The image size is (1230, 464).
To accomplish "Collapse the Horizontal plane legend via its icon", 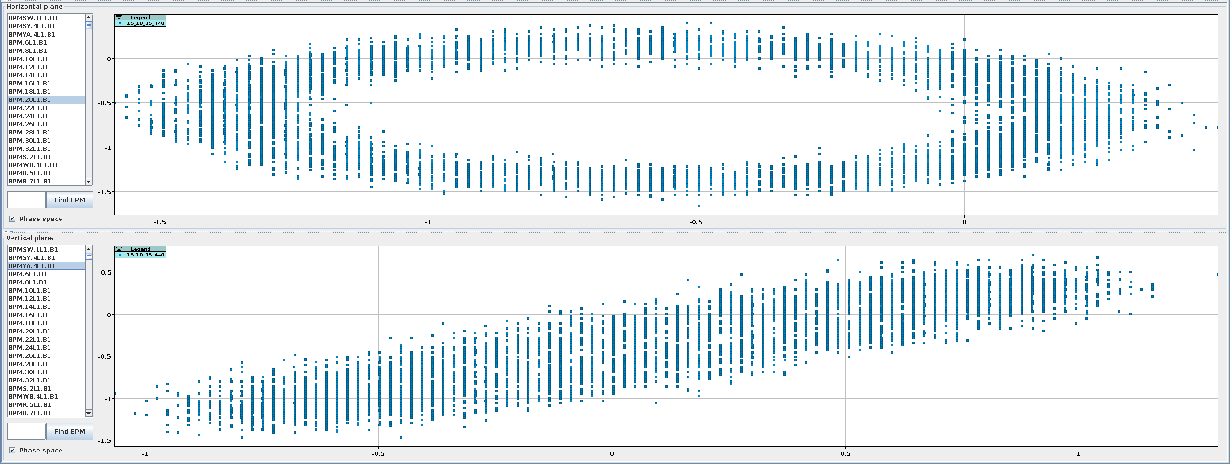I will [x=119, y=17].
